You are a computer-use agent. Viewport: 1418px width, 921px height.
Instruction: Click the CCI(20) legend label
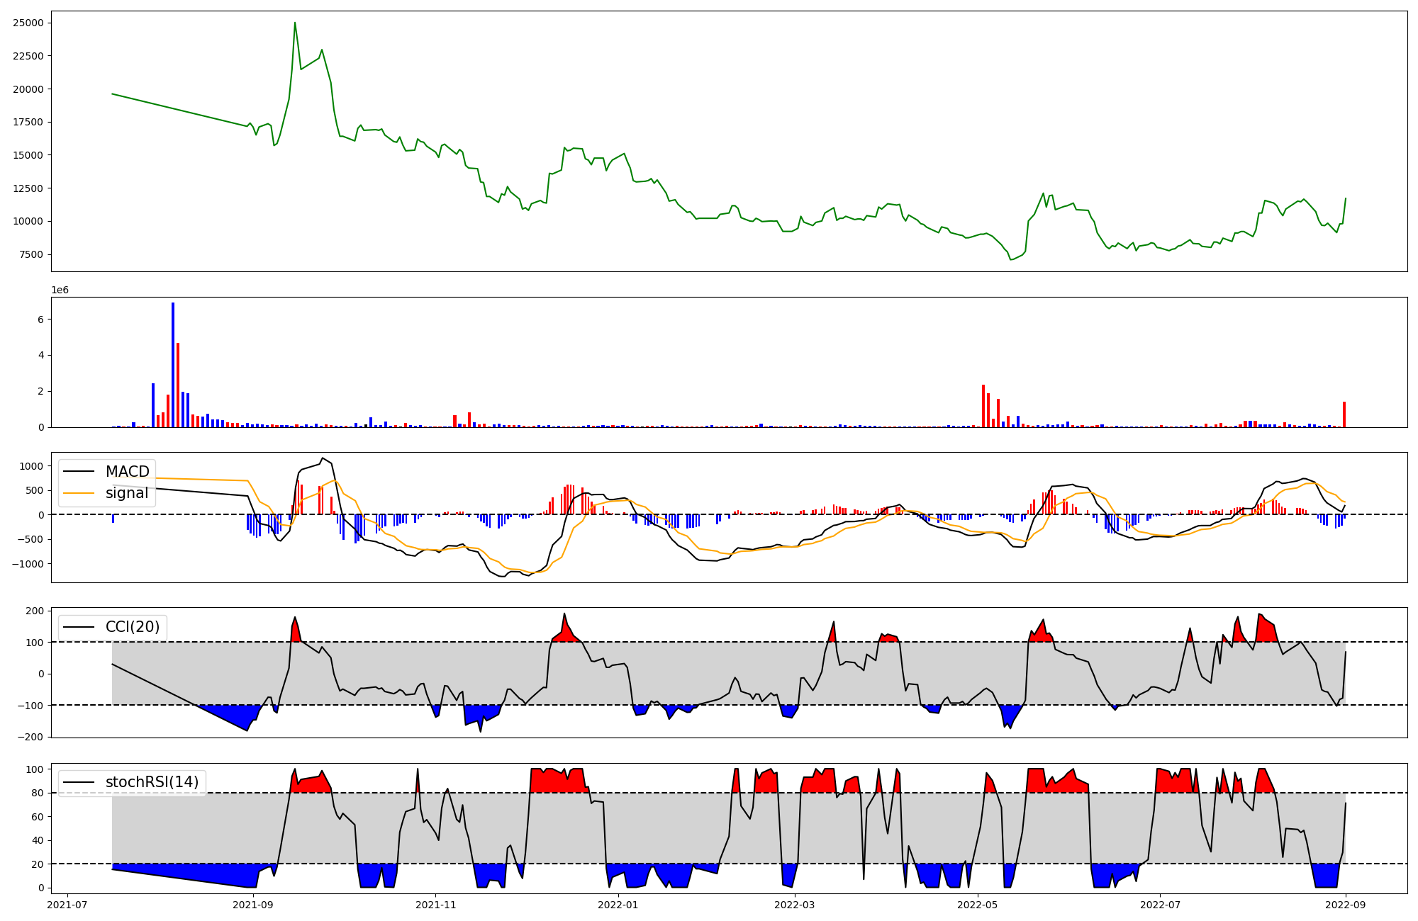pyautogui.click(x=133, y=627)
